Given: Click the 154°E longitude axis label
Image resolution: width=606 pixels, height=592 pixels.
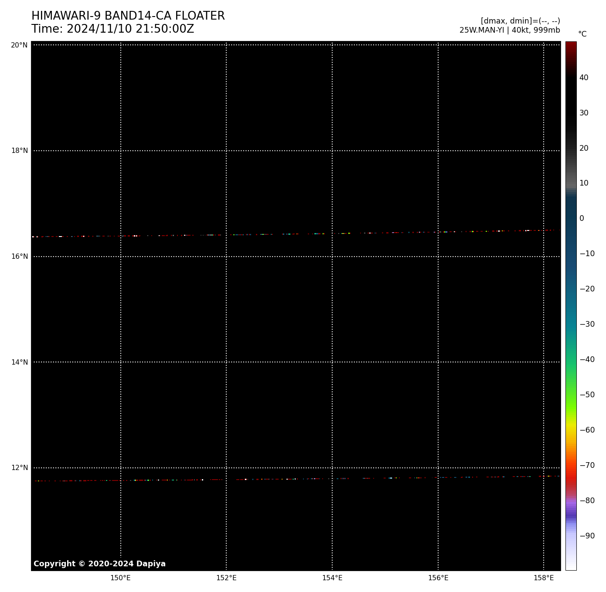Looking at the screenshot, I should pos(332,578).
